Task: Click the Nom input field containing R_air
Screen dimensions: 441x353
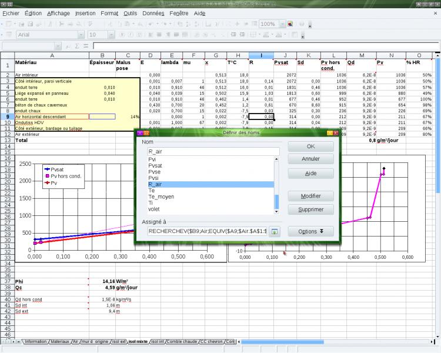Action: coord(213,152)
